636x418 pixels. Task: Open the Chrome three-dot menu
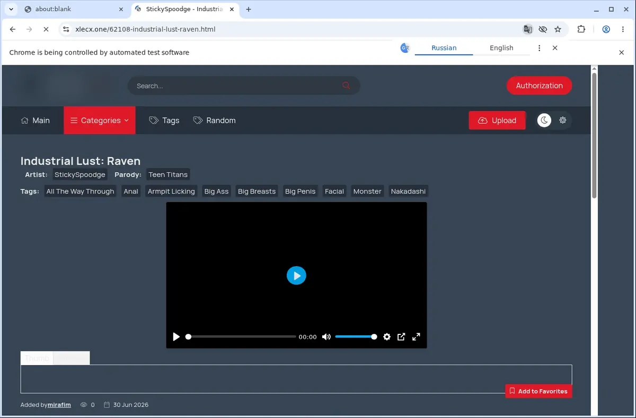pyautogui.click(x=622, y=30)
